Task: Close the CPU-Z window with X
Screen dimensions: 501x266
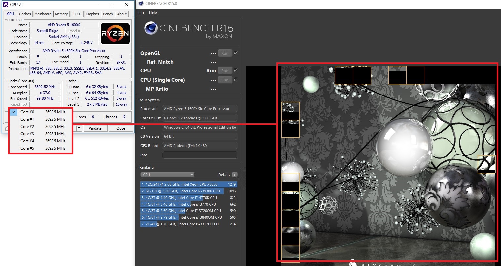Action: pyautogui.click(x=127, y=5)
